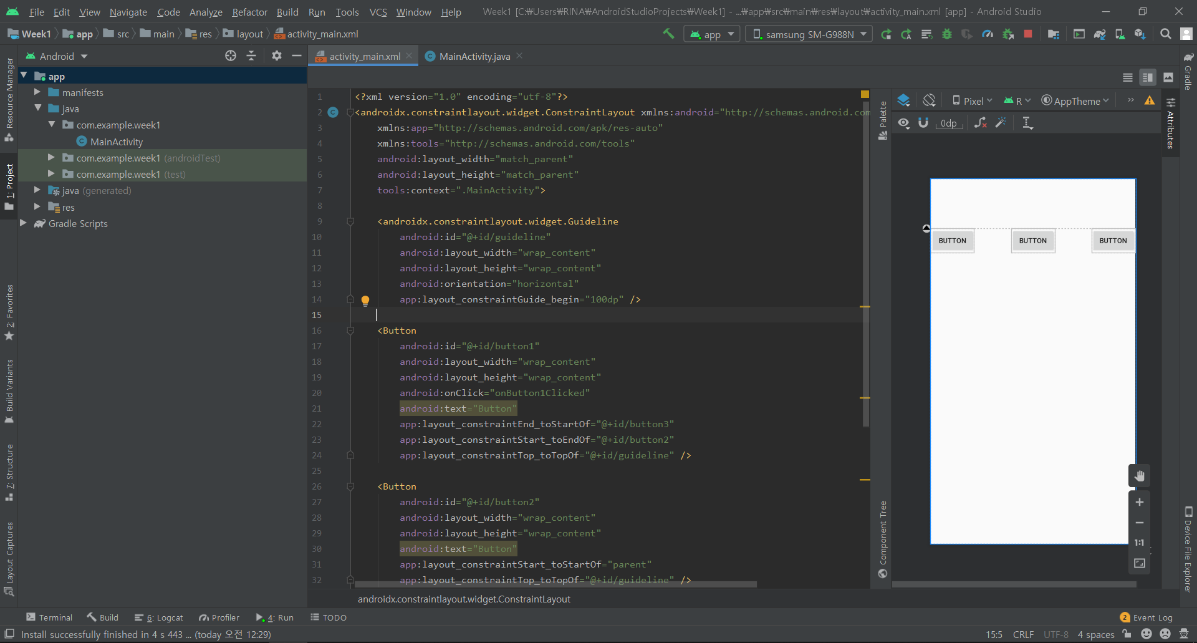Zoom in the layout preview with plus

pos(1140,502)
